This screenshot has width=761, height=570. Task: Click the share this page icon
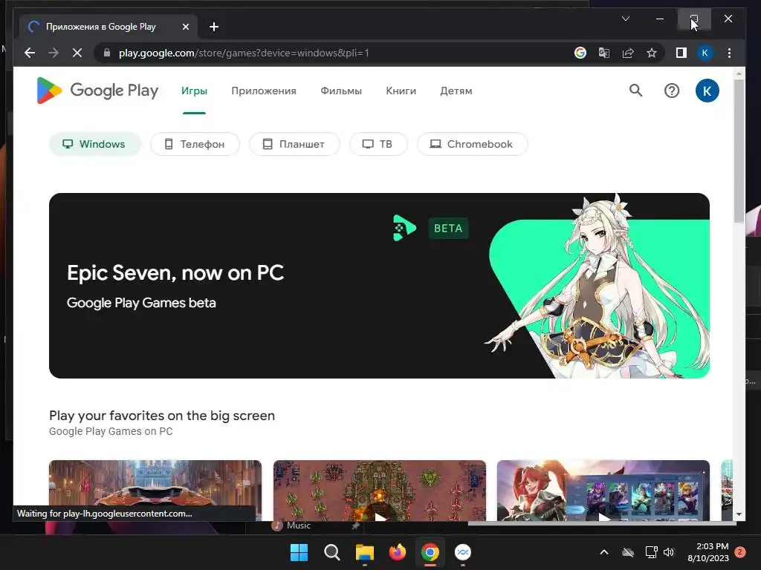click(627, 53)
